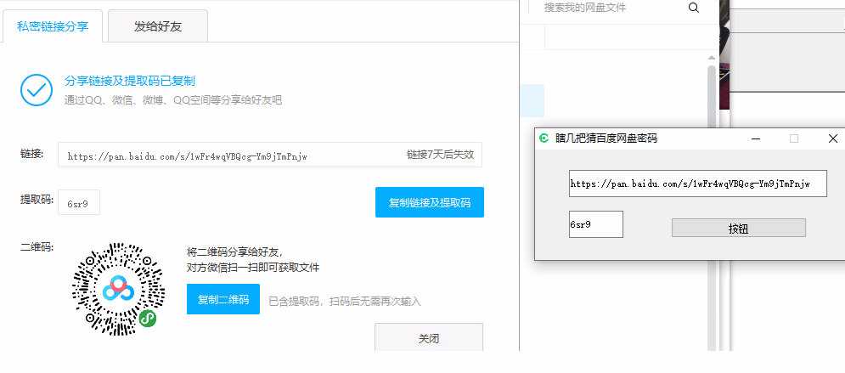
Task: Open the 发给好友 tab
Action: click(158, 26)
